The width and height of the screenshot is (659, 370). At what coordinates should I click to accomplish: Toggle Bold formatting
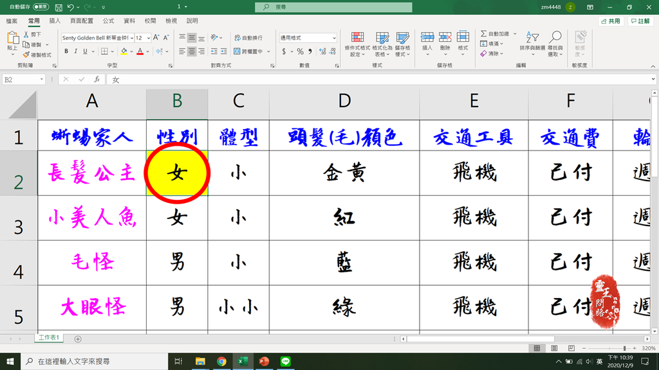pyautogui.click(x=66, y=51)
